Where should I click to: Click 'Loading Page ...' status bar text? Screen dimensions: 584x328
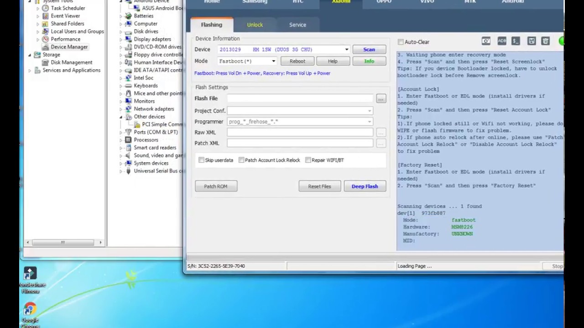414,266
